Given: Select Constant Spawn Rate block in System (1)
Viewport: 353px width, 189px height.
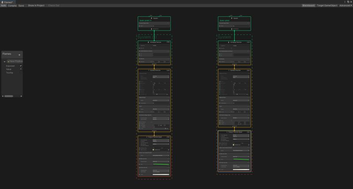Looking at the screenshot, I should coord(154,23).
